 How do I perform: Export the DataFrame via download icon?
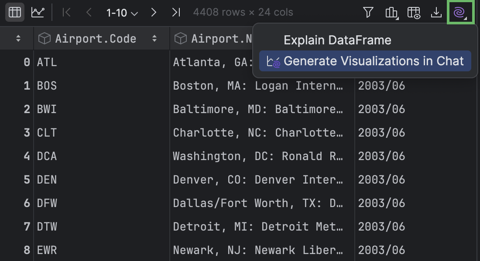pos(437,12)
